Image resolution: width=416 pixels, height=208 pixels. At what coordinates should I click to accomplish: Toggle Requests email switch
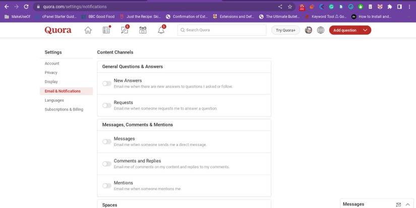107,105
